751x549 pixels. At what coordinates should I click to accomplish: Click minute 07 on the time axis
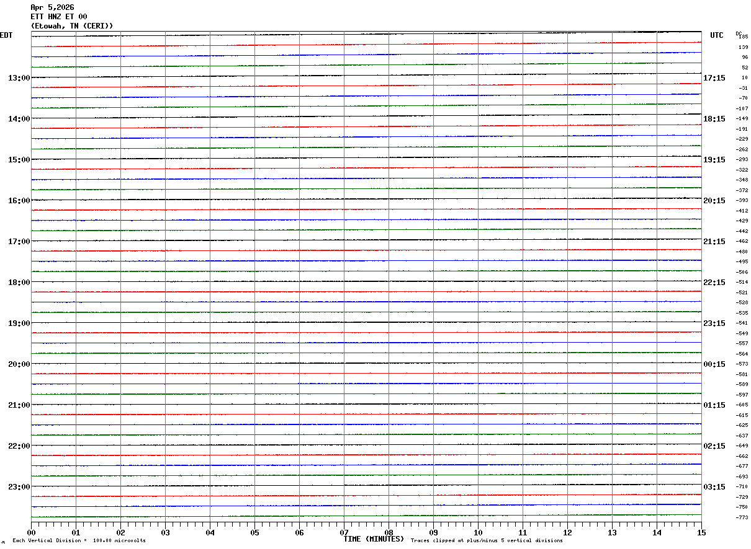click(344, 532)
